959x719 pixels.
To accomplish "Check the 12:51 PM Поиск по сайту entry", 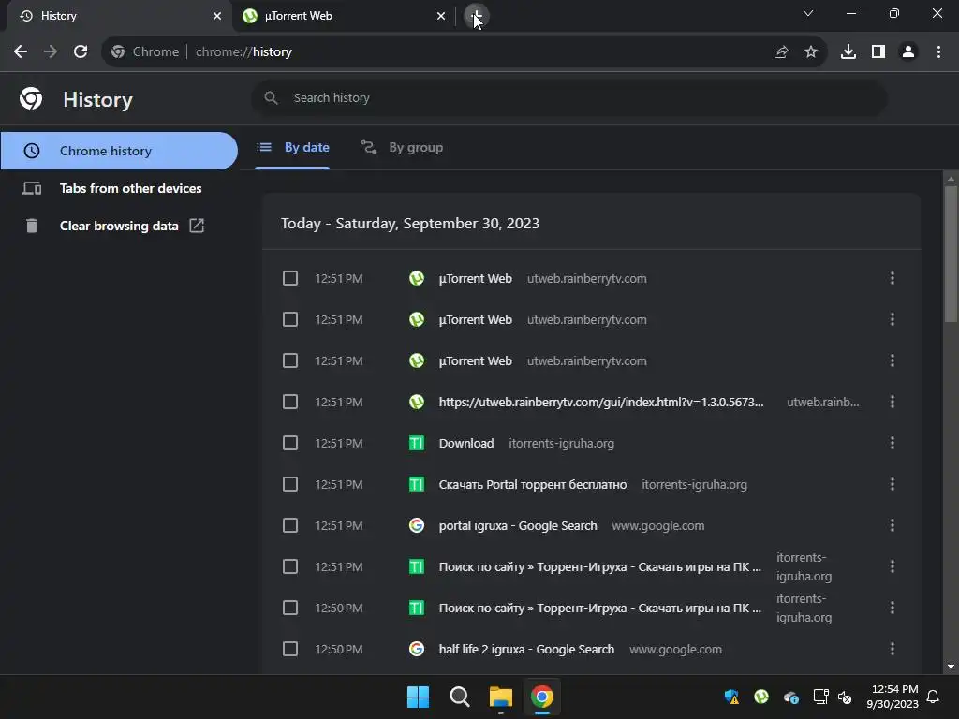I will pos(290,566).
